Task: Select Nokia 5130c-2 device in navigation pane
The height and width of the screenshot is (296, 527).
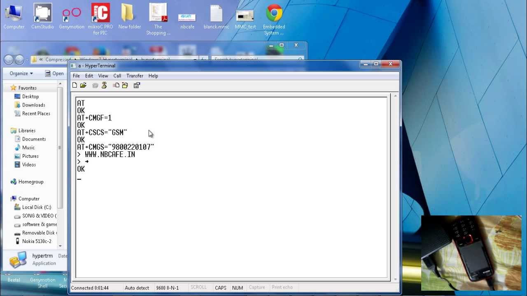Action: point(33,241)
